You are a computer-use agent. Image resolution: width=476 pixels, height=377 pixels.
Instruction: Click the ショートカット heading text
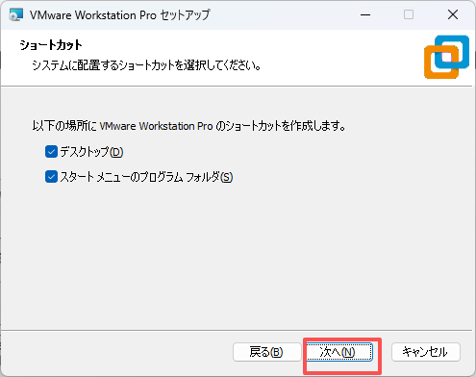coord(51,45)
